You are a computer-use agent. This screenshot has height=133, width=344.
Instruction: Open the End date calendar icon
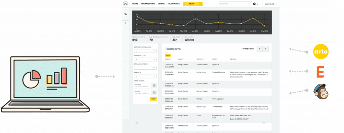pyautogui.click(x=154, y=93)
